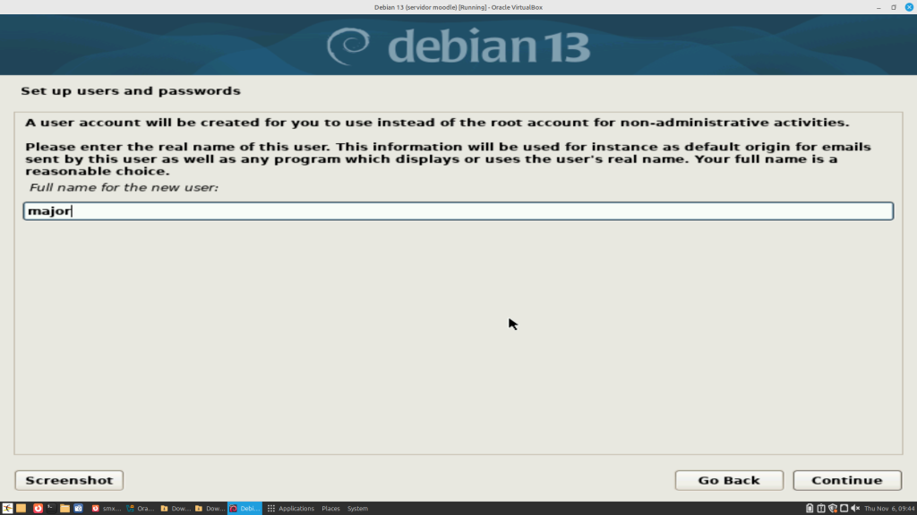Focus the full name text field
Screen dimensions: 917x515
pos(458,211)
